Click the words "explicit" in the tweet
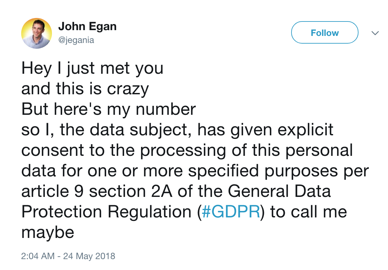The height and width of the screenshot is (270, 388). [x=306, y=130]
